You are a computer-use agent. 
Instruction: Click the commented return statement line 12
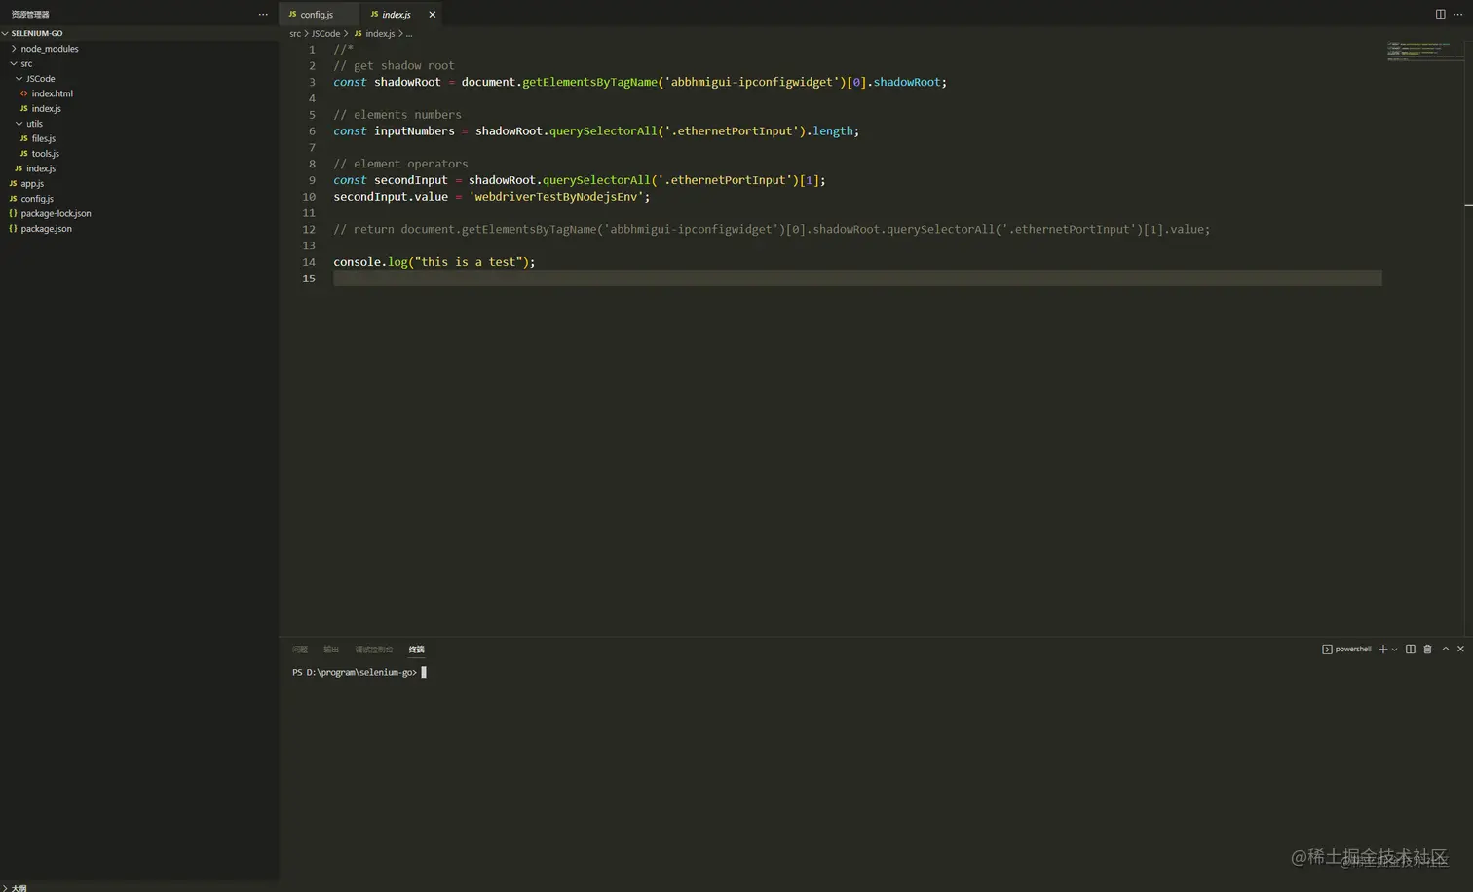pos(772,230)
